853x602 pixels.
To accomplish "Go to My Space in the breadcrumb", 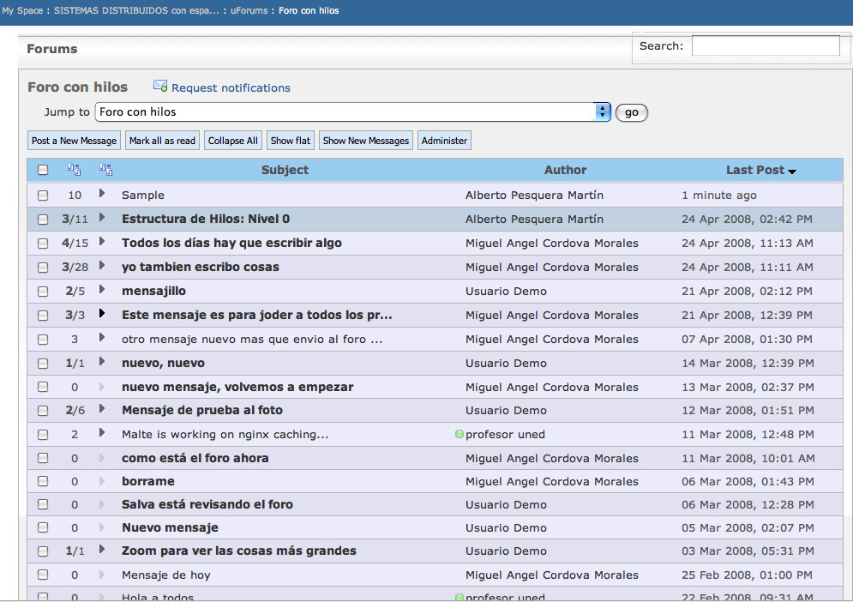I will coord(24,11).
